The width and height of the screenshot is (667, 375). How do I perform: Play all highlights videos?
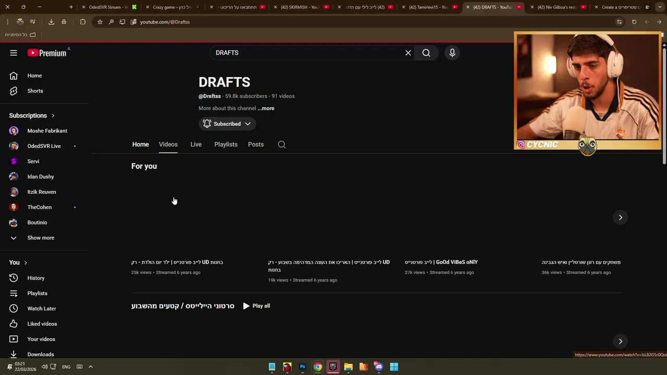tap(256, 306)
